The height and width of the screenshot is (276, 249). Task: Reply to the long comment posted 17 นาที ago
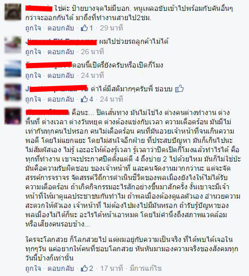click(x=61, y=268)
